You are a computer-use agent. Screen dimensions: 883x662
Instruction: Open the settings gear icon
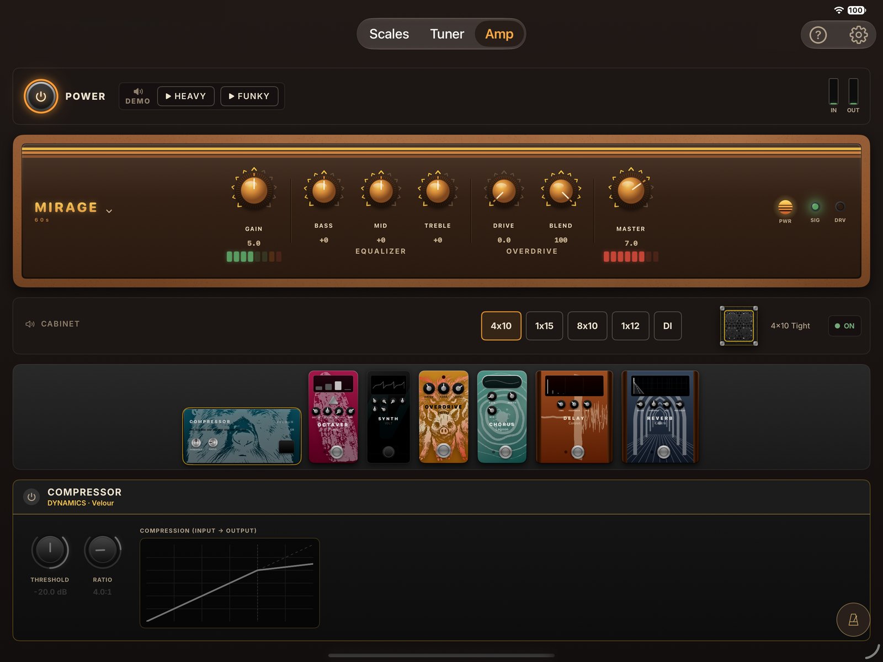858,35
